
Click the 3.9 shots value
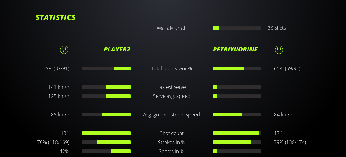click(277, 28)
